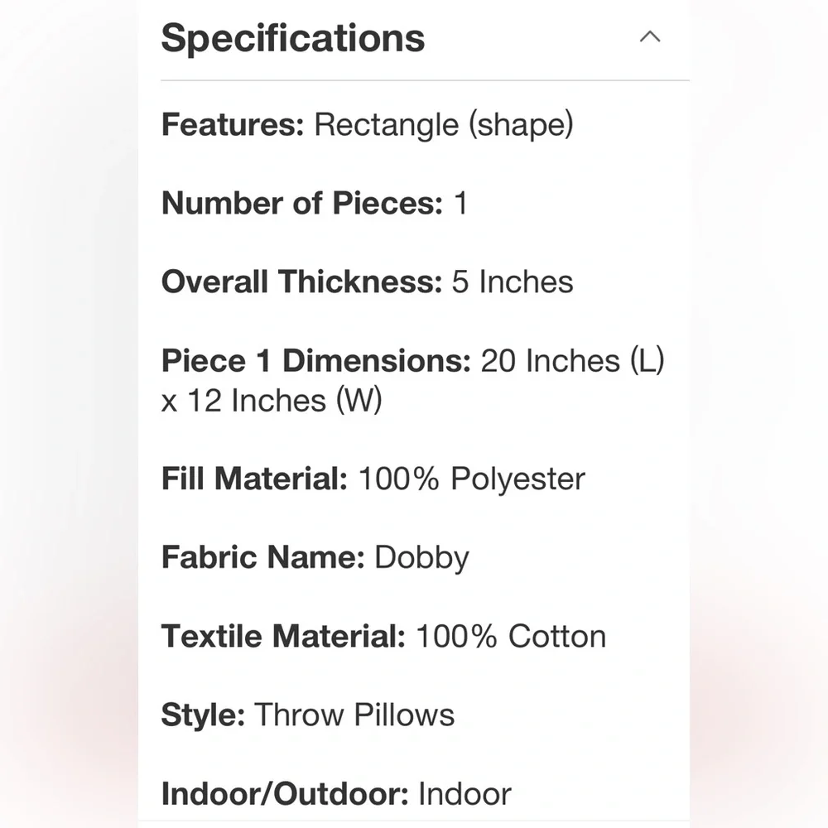Select the Textile Material label
Viewport: 828px width, 828px height.
283,636
